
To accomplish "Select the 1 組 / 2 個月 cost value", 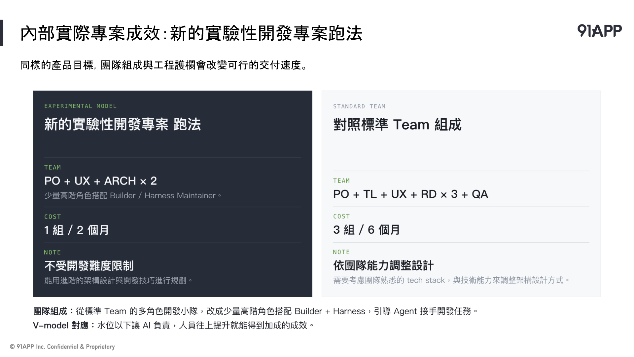I will 76,230.
